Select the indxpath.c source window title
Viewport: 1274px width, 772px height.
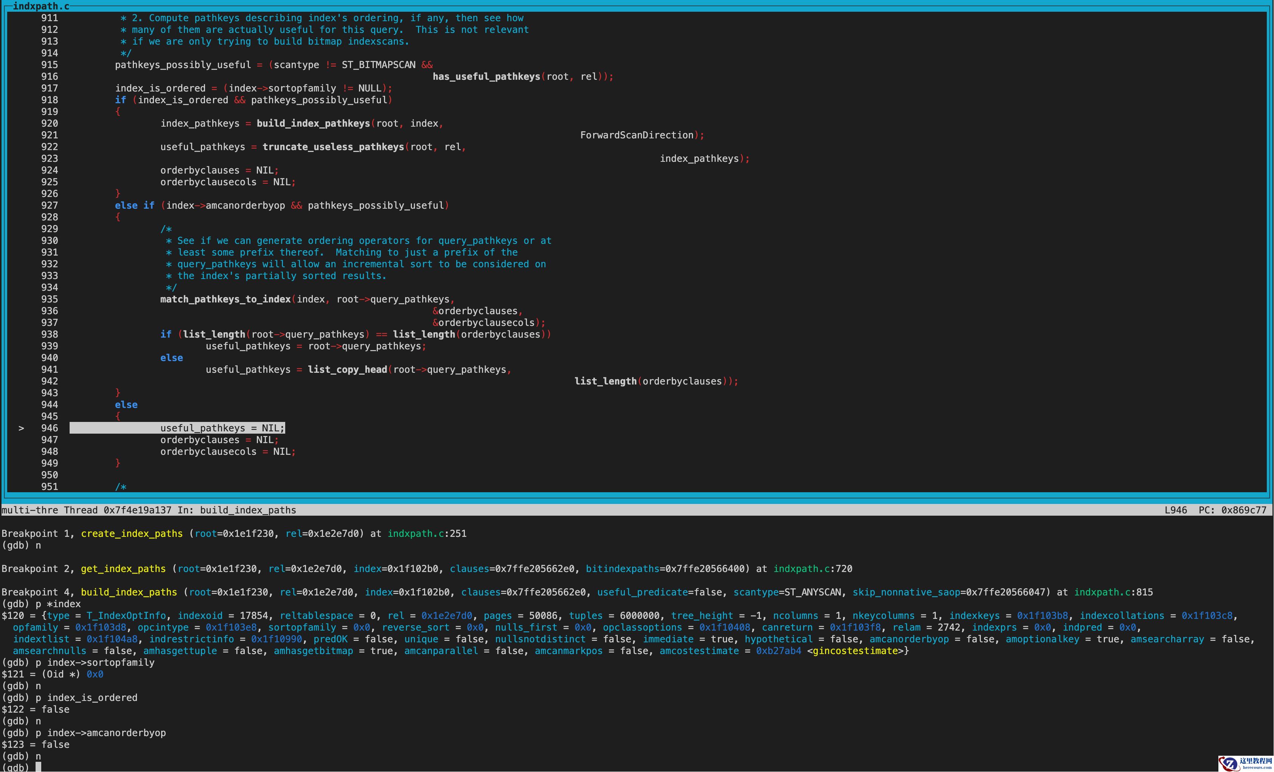(40, 6)
